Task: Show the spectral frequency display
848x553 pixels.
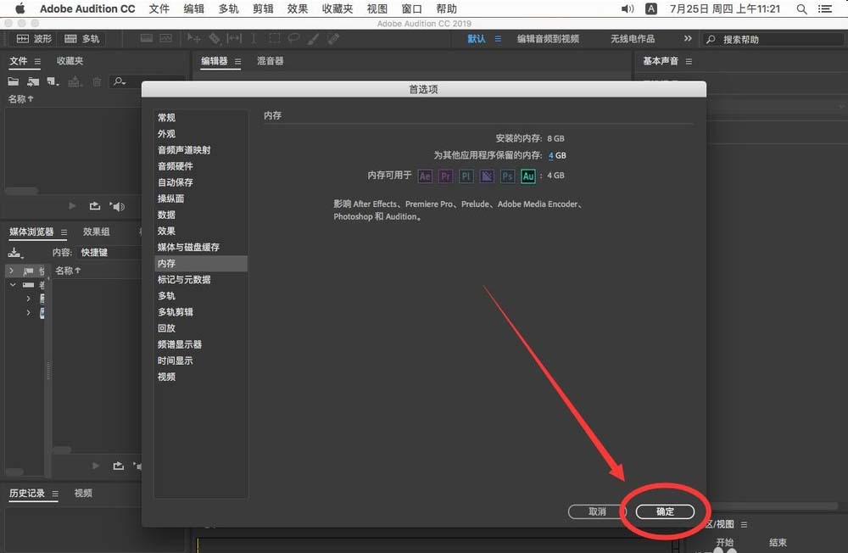Action: point(147,38)
